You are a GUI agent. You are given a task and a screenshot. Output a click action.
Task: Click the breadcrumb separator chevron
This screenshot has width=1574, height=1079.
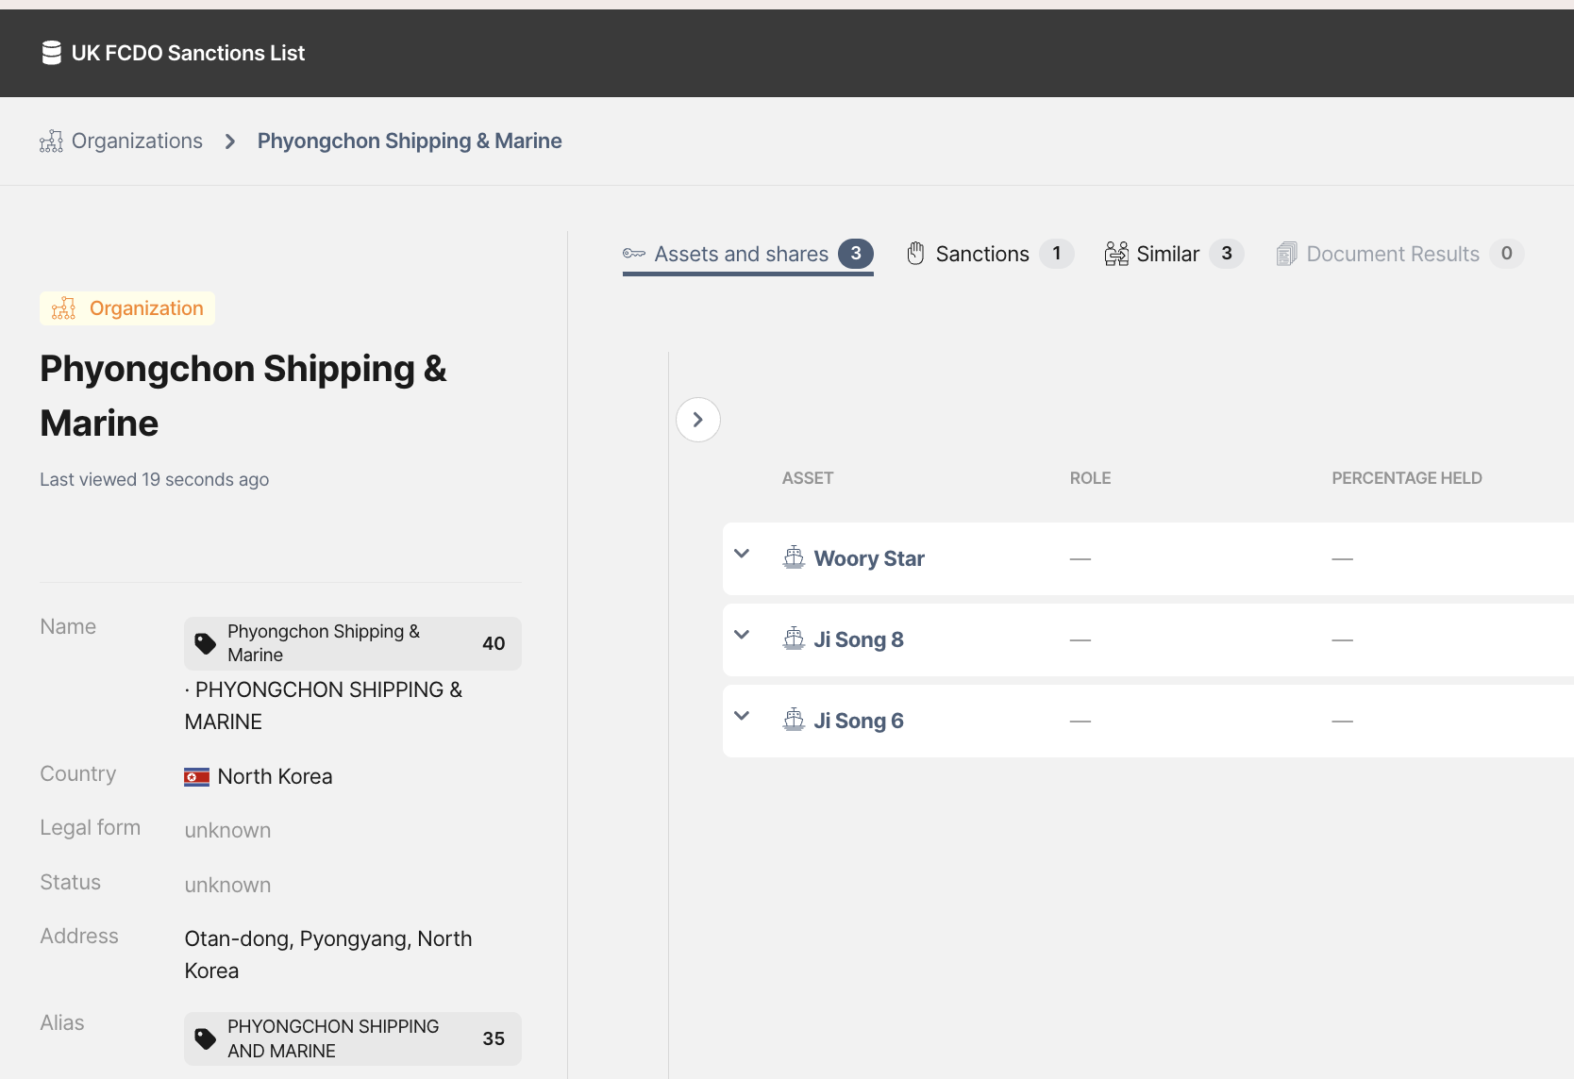click(x=230, y=141)
